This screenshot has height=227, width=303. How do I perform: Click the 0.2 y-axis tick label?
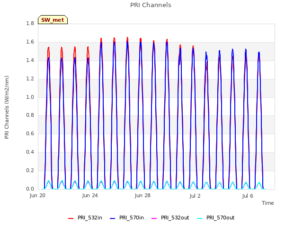[30, 170]
